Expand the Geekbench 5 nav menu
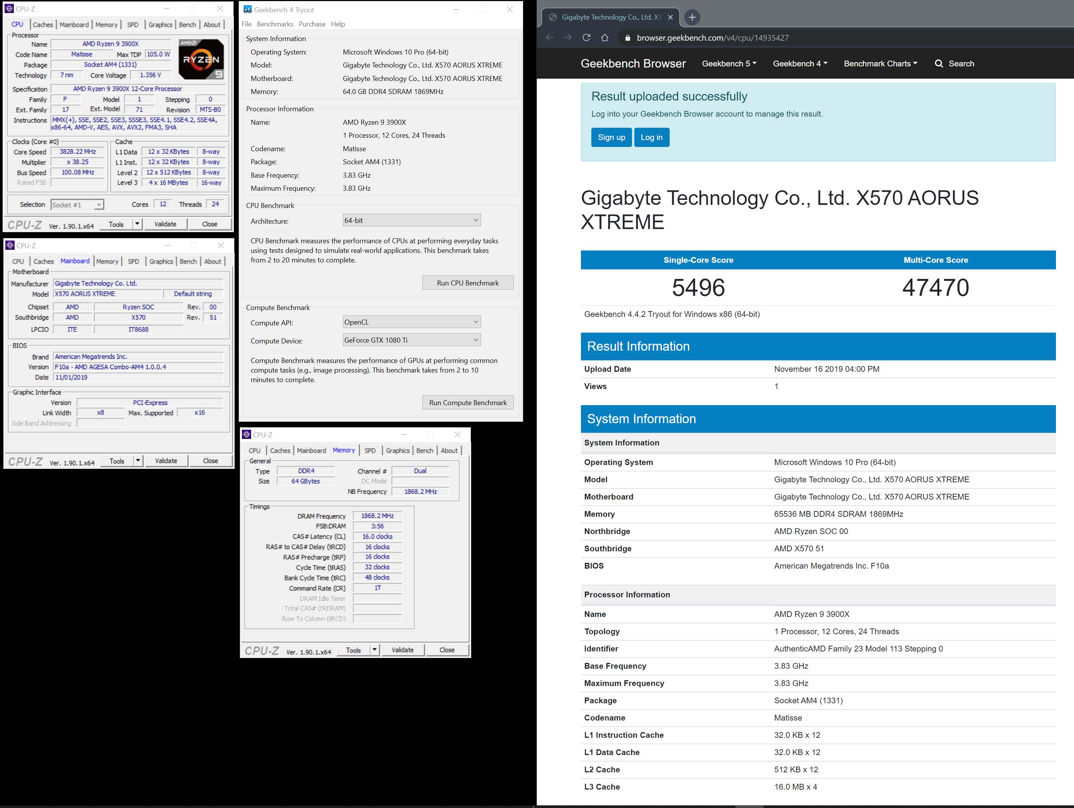This screenshot has width=1074, height=808. [x=729, y=64]
